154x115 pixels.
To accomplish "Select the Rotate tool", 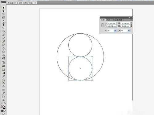I will point(3,48).
